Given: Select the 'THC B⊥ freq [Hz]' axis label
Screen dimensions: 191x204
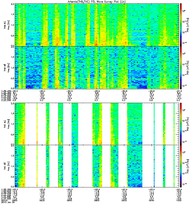Looking at the screenshot, I should point(7,124).
